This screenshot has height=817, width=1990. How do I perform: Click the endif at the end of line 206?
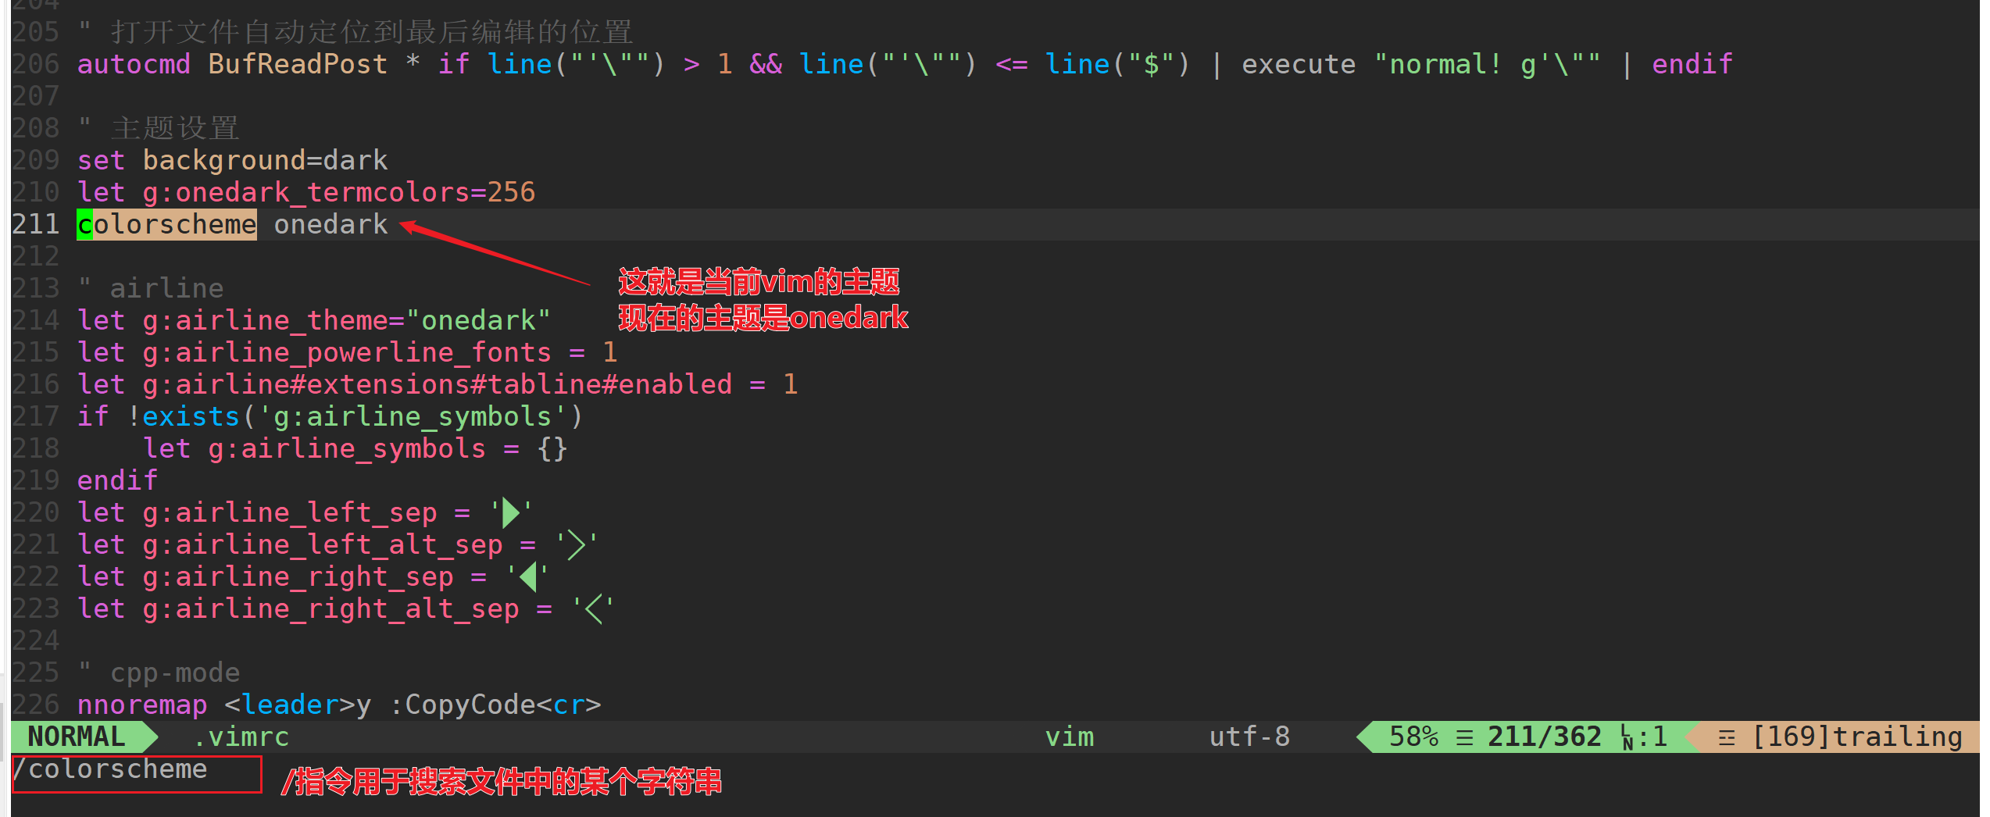coord(1692,64)
